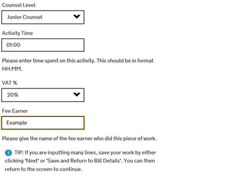This screenshot has width=240, height=176.
Task: Click the Fee Earner label
Action: [14, 111]
